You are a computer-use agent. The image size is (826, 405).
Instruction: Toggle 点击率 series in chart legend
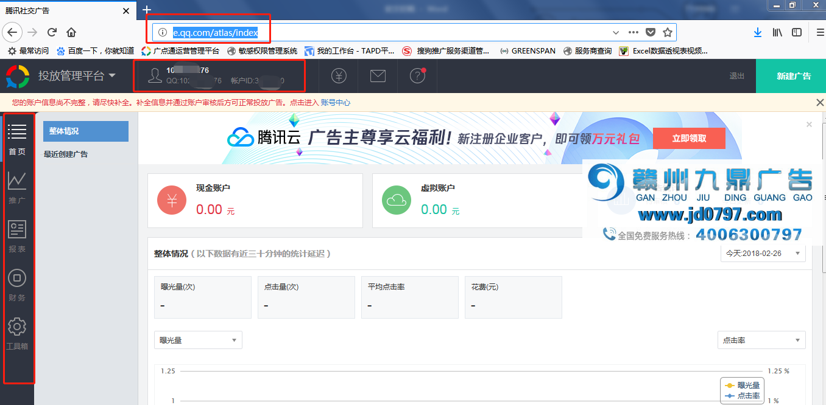pos(742,396)
